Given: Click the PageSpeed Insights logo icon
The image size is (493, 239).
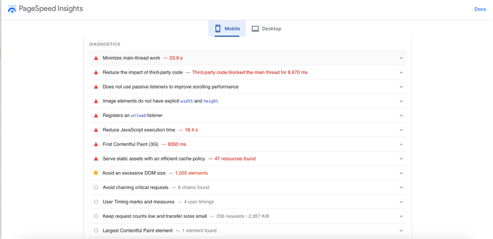Looking at the screenshot, I should pos(12,9).
